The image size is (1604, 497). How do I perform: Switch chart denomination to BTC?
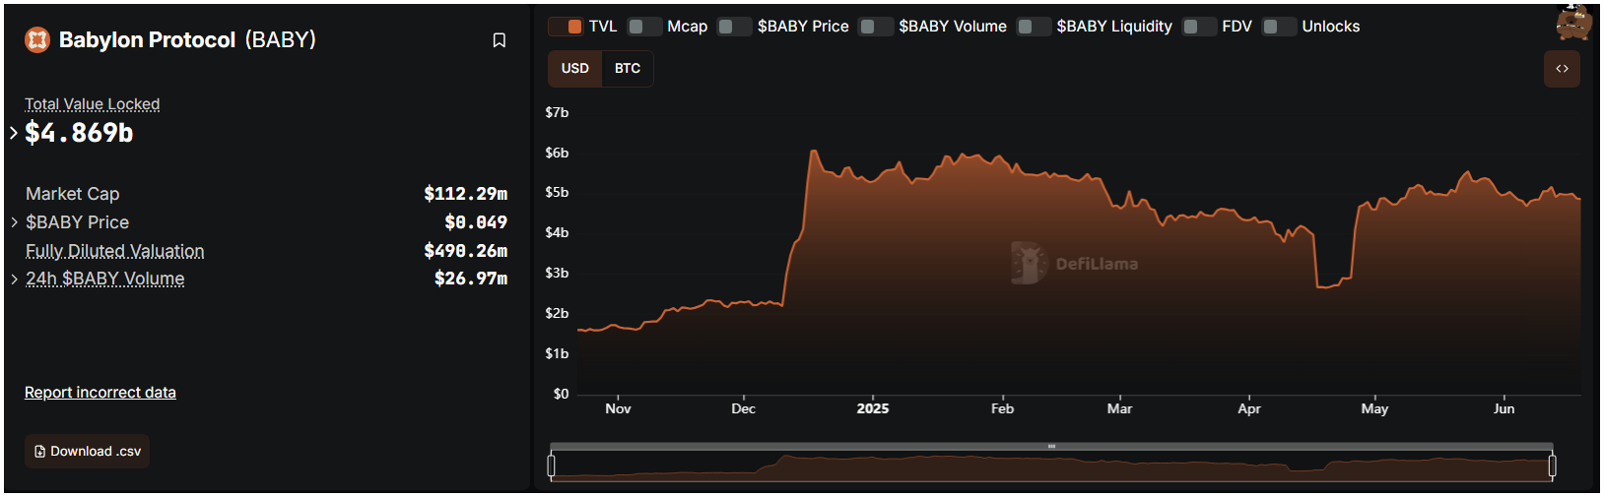point(628,69)
